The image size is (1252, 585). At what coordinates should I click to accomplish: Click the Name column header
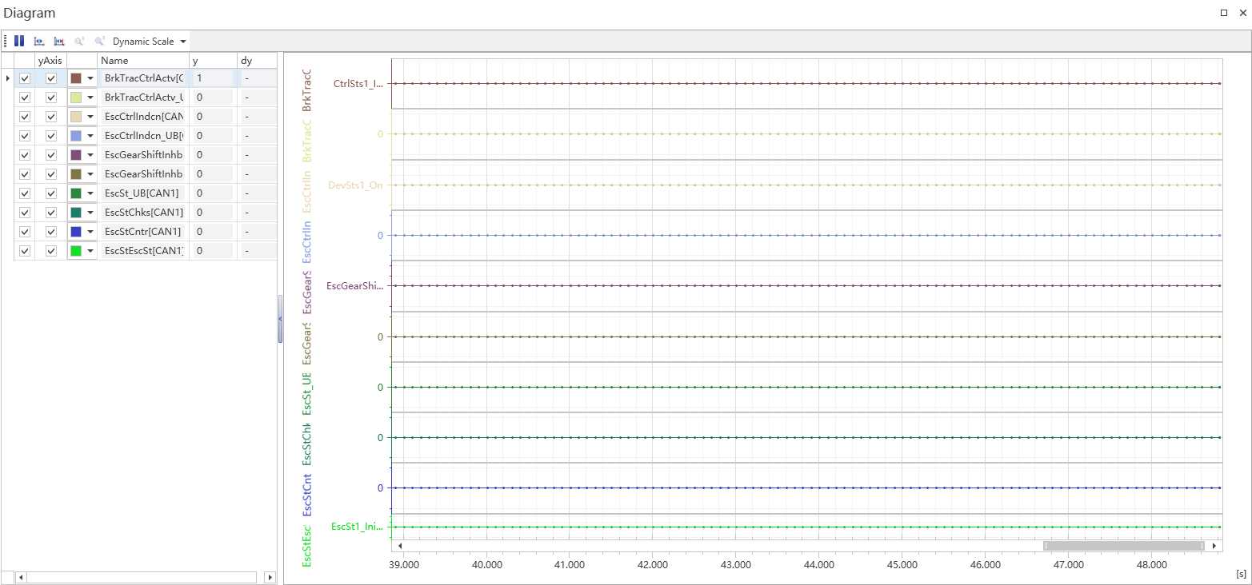142,61
